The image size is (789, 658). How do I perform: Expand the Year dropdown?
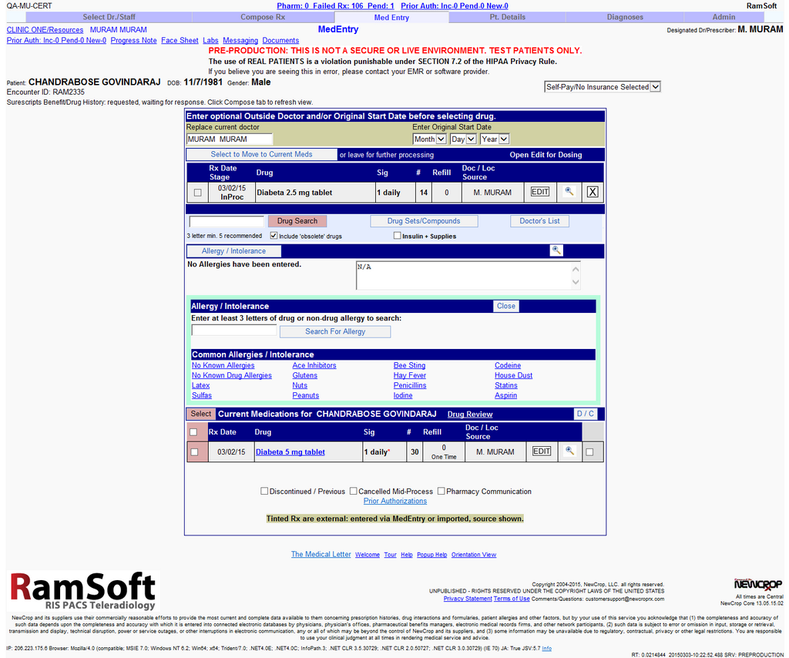tap(494, 139)
